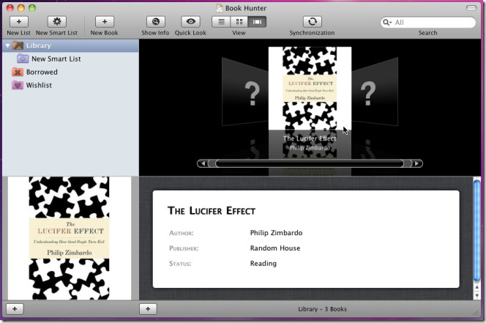Open search scope magnifier dropdown

(387, 23)
